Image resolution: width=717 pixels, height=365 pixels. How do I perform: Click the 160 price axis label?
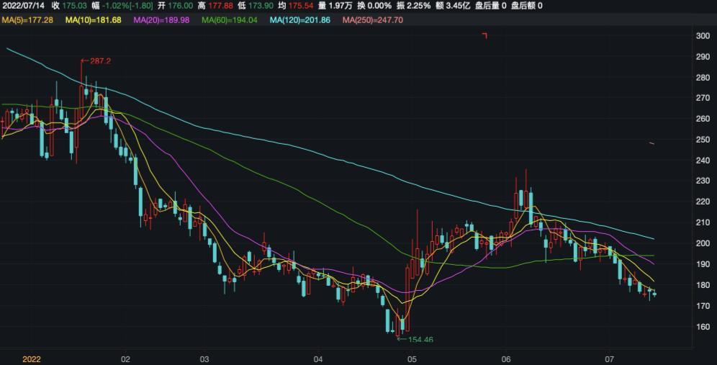703,327
